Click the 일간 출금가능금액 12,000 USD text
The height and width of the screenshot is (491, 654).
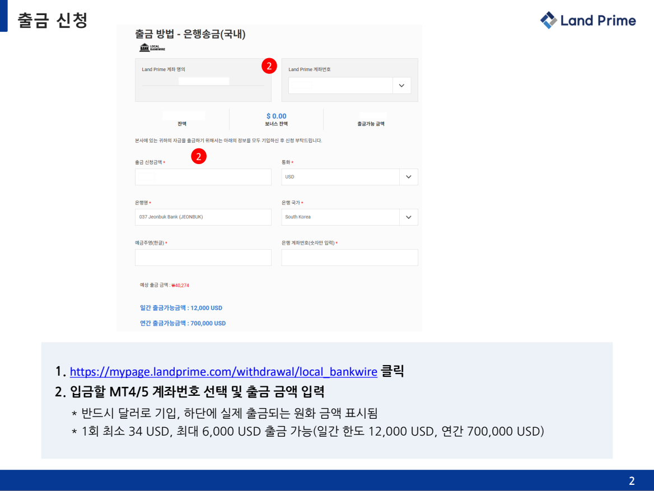point(181,308)
